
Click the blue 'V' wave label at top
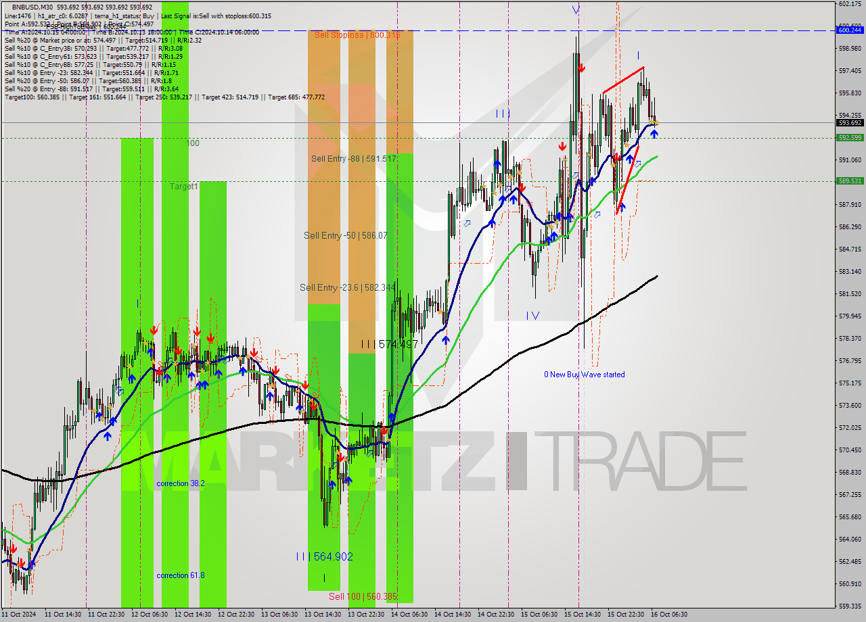[x=576, y=10]
